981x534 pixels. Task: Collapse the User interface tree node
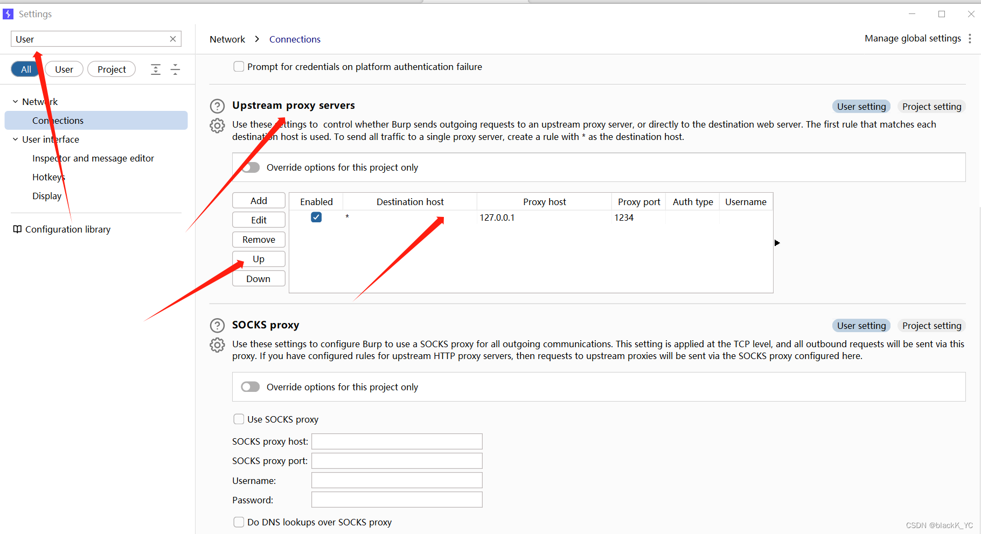pos(15,139)
